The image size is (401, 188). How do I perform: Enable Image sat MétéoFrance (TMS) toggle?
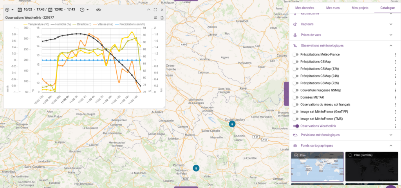(296, 119)
